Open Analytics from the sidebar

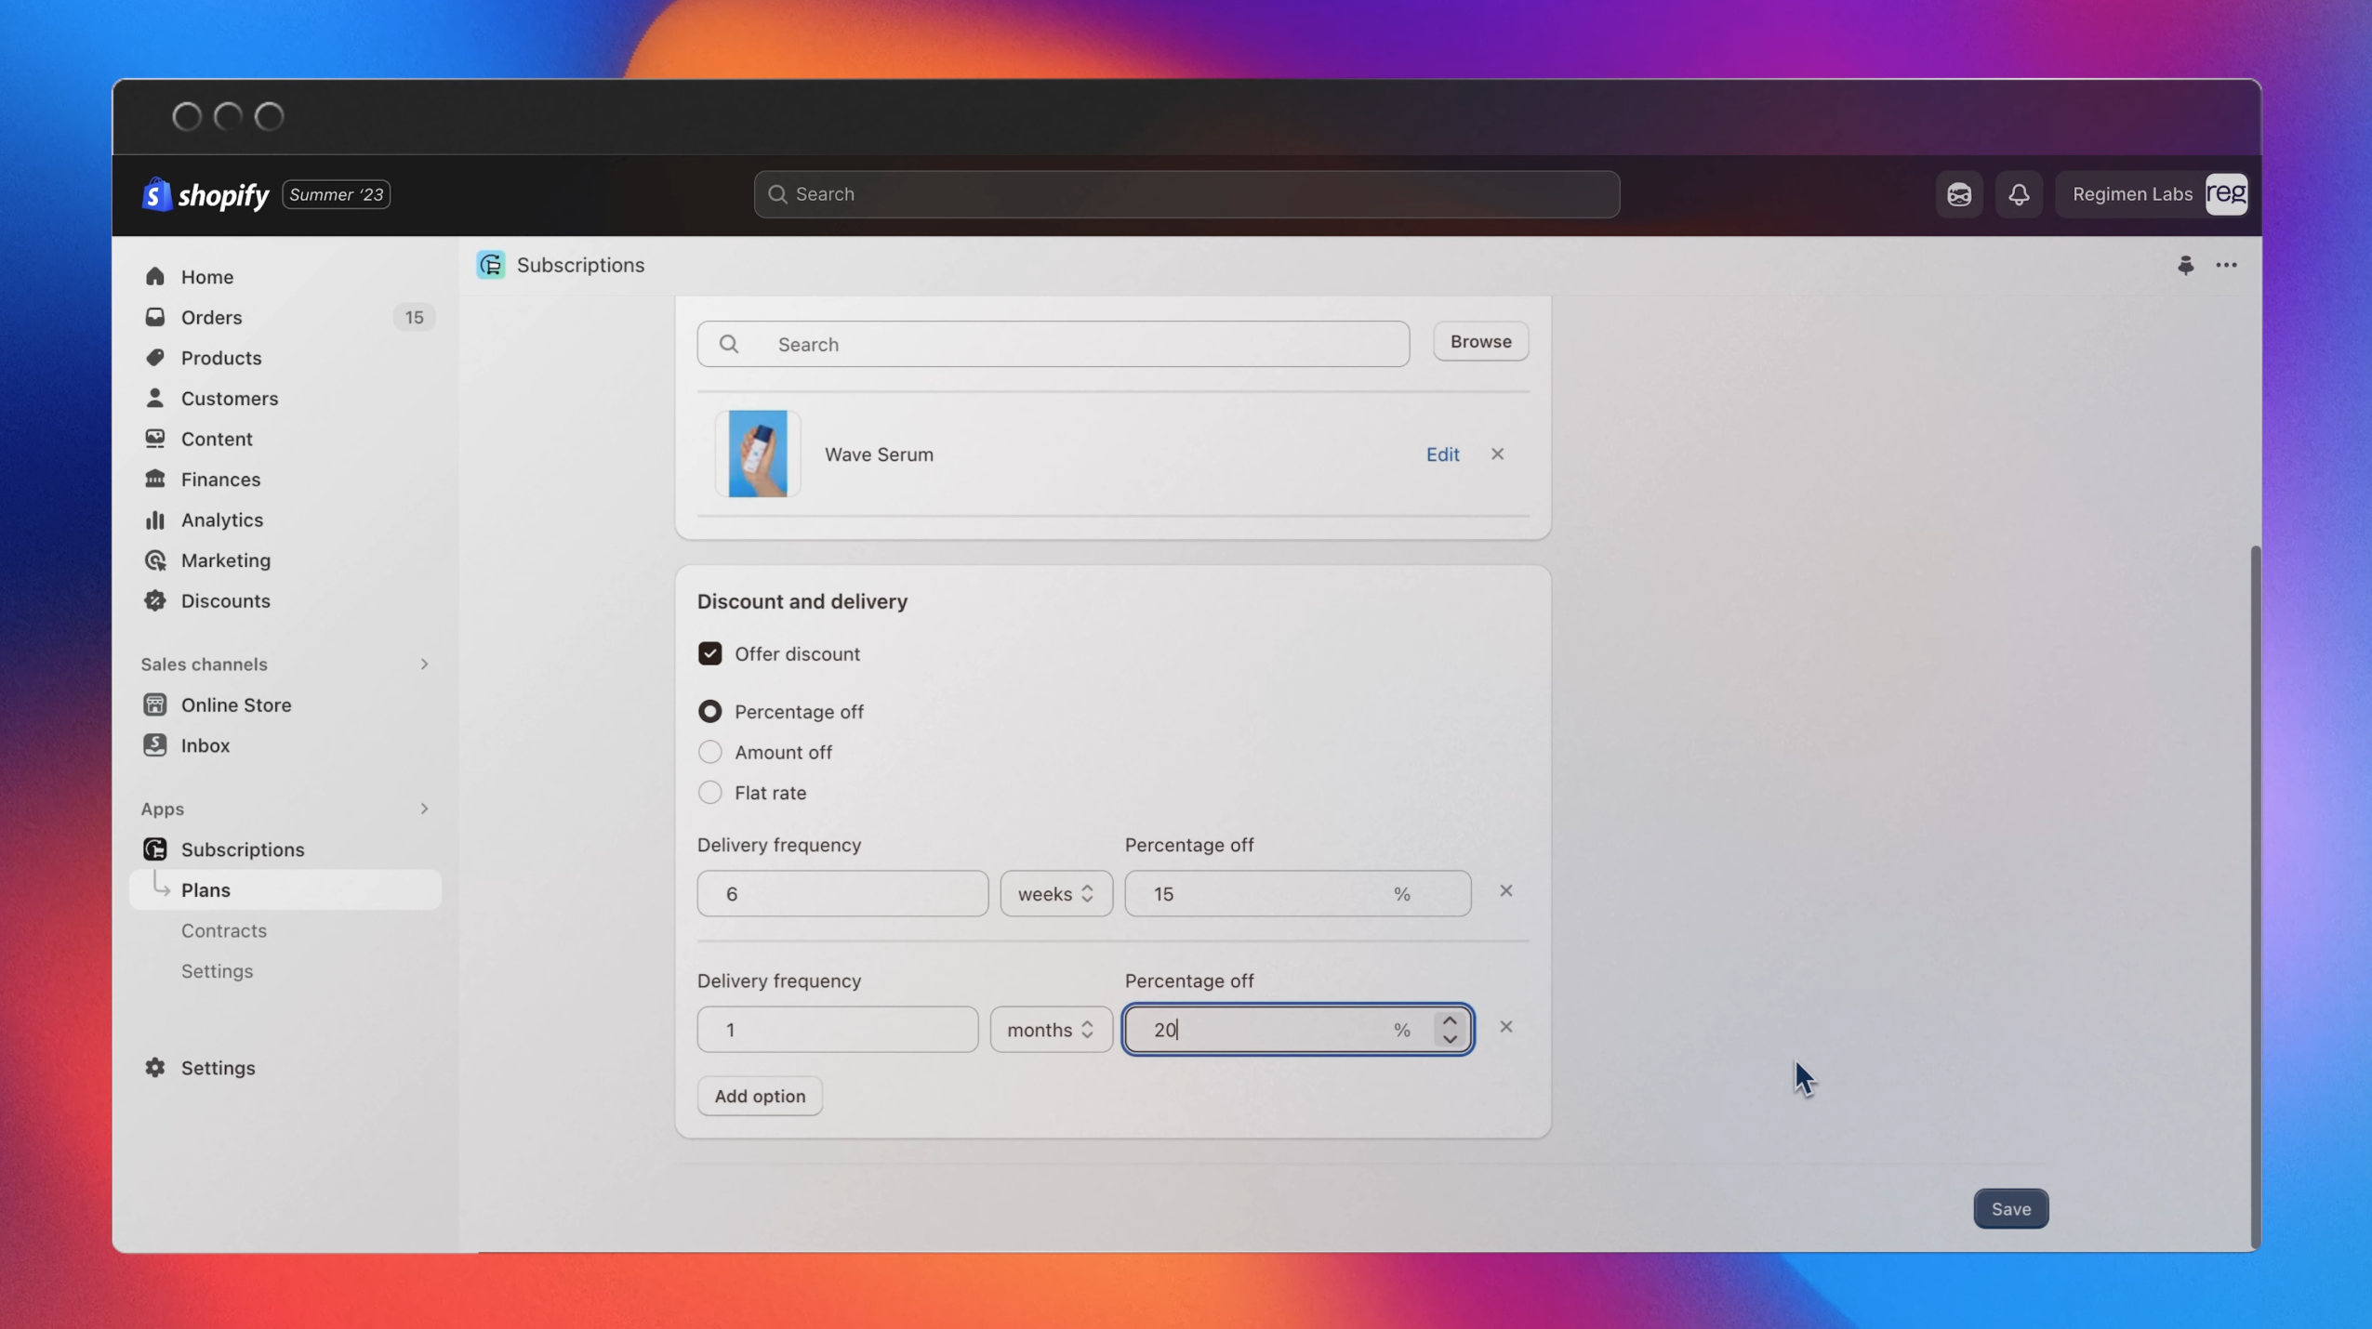coord(221,520)
